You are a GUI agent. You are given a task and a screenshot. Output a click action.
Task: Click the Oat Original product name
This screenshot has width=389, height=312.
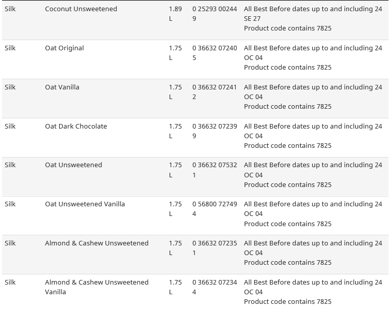pos(65,48)
